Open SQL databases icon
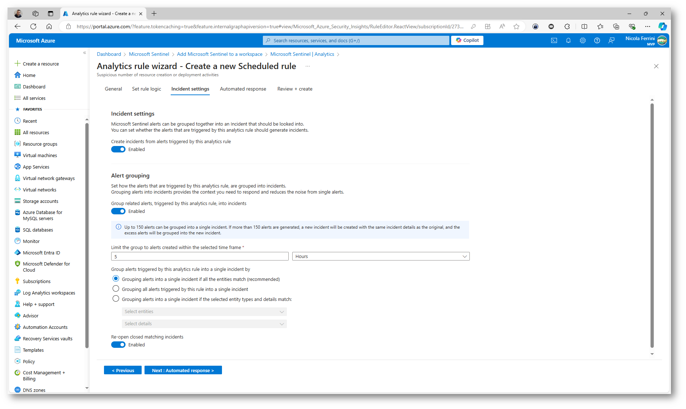This screenshot has height=409, width=686. pyautogui.click(x=17, y=229)
